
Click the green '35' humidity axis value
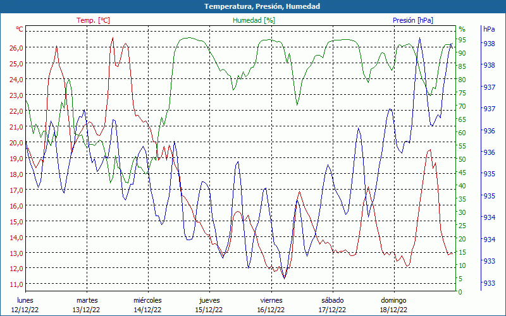(462, 199)
